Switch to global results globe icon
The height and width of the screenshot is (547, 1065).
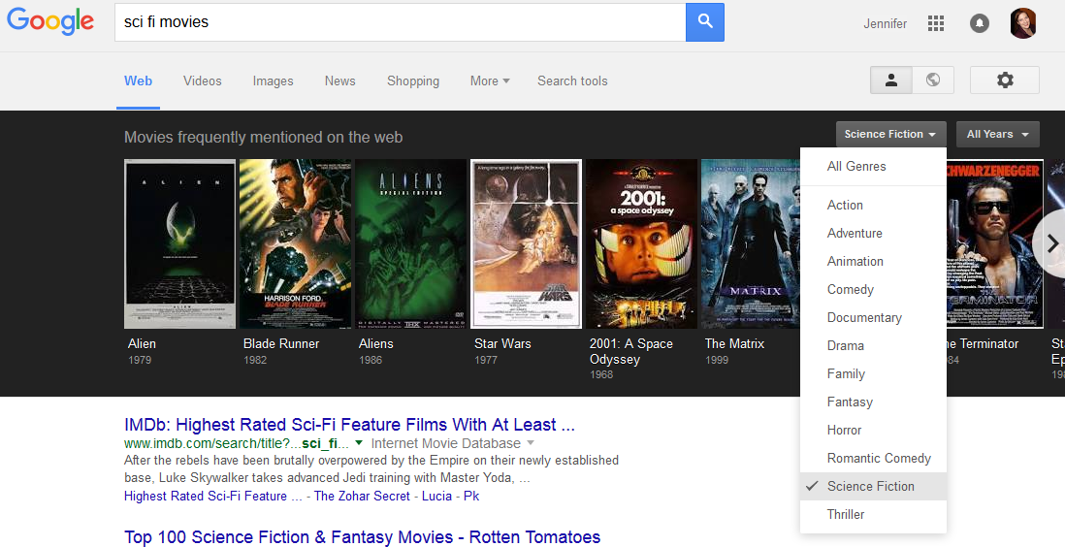933,80
